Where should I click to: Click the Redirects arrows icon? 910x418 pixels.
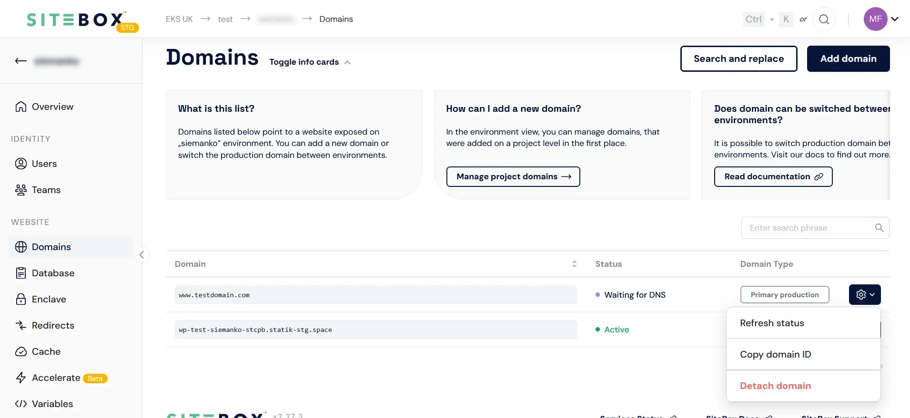21,325
